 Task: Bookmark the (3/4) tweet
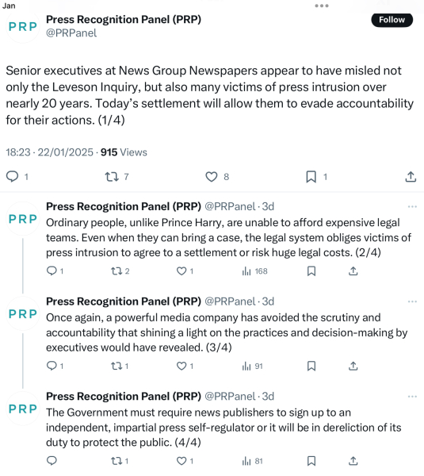pos(311,366)
